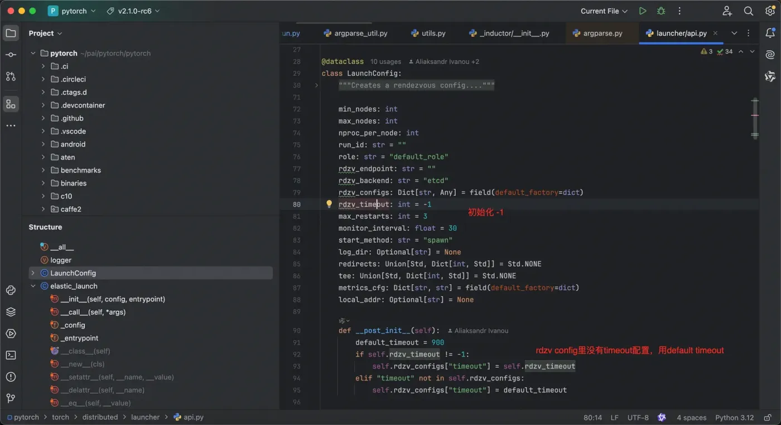Open the Structure tool window icon
Image resolution: width=781 pixels, height=425 pixels.
pyautogui.click(x=11, y=104)
